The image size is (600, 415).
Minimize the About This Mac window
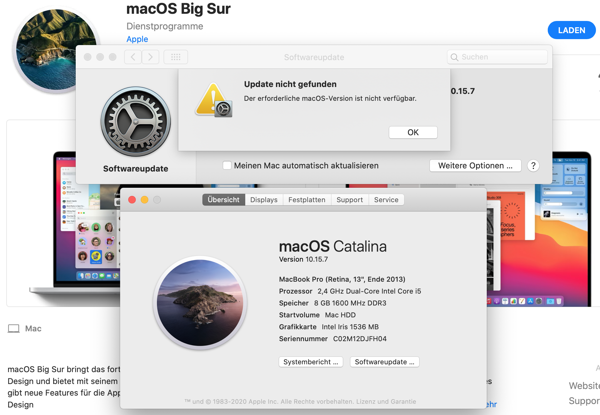[145, 200]
